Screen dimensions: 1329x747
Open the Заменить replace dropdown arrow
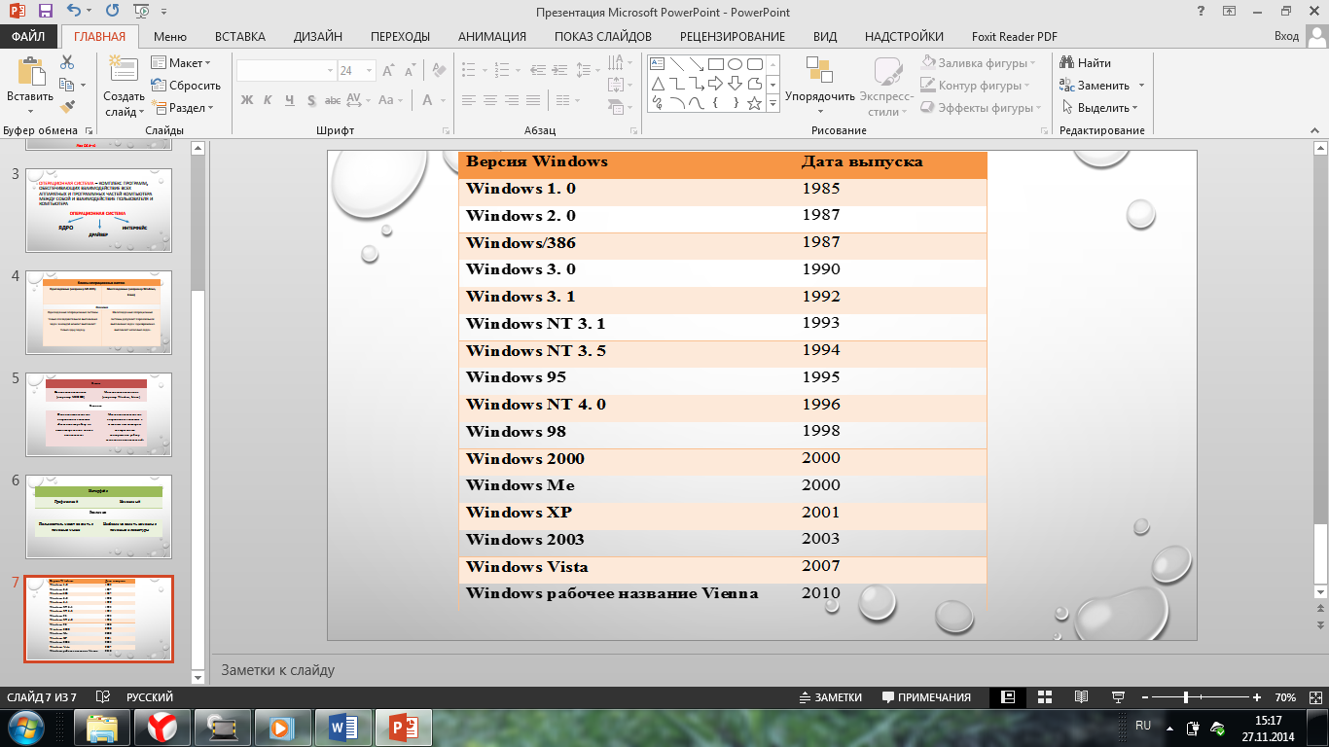pyautogui.click(x=1141, y=86)
